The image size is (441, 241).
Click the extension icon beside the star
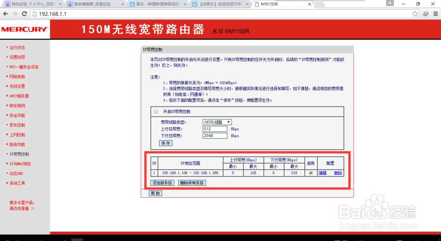pos(425,14)
